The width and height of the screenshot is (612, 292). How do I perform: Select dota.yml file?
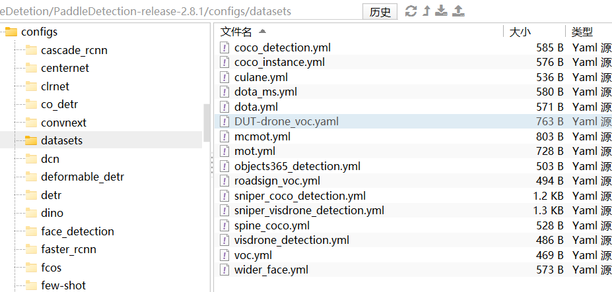(x=256, y=107)
